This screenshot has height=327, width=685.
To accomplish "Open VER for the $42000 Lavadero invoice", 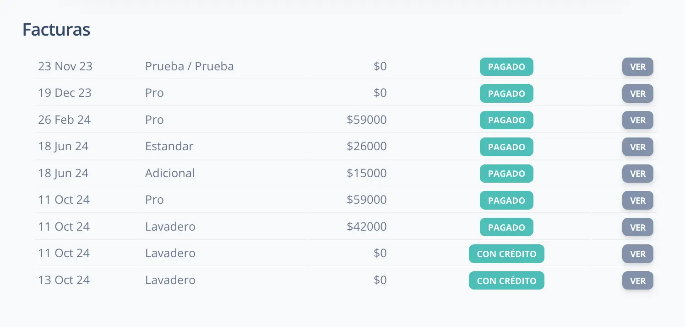I will coord(637,227).
